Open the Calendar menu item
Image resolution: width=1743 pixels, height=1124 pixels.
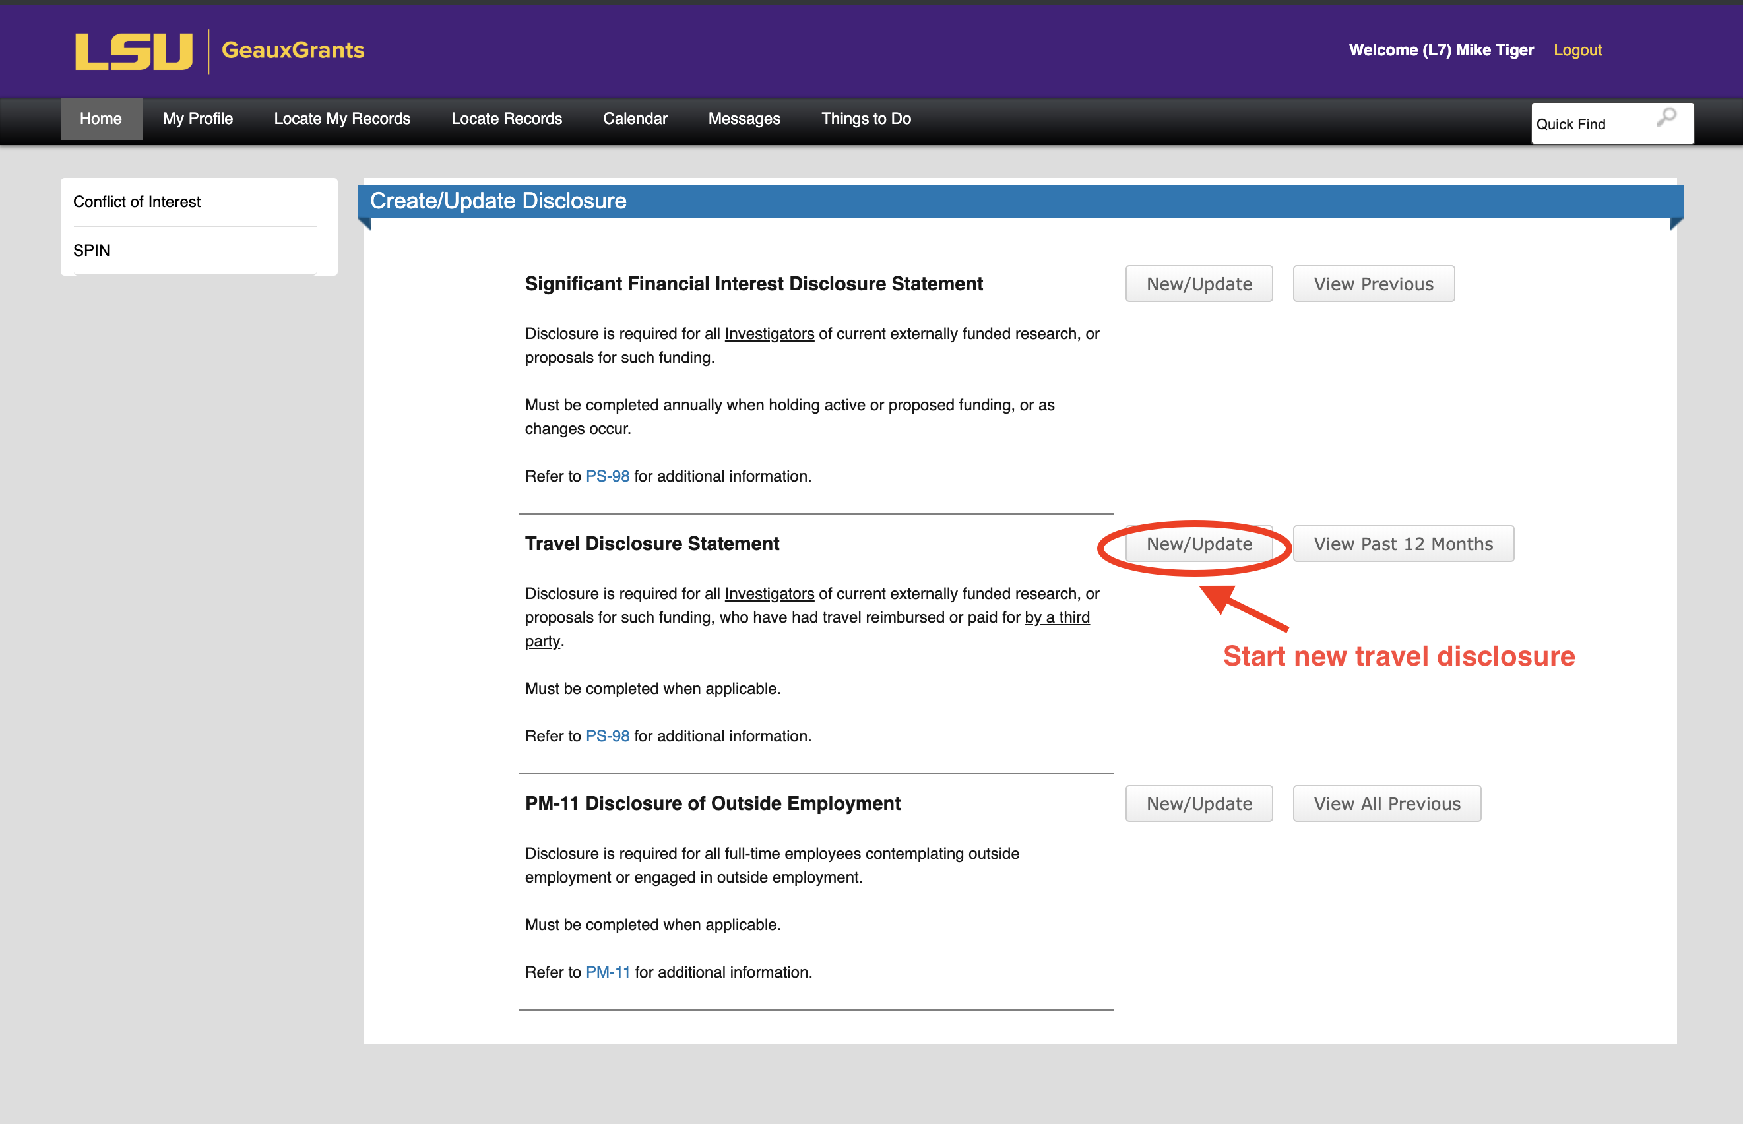tap(635, 119)
